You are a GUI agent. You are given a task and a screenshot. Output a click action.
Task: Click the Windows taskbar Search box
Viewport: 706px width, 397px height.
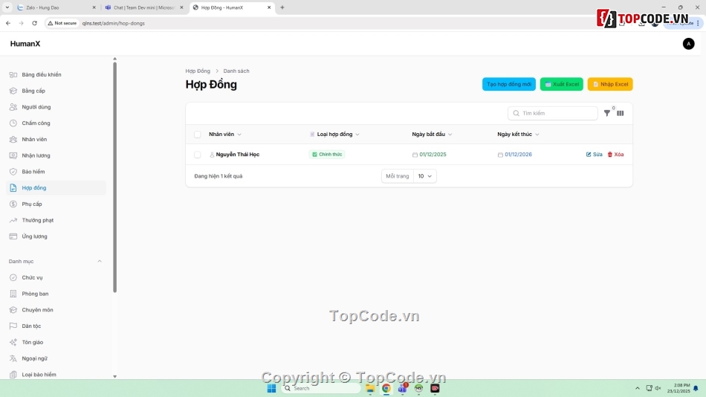coord(322,388)
